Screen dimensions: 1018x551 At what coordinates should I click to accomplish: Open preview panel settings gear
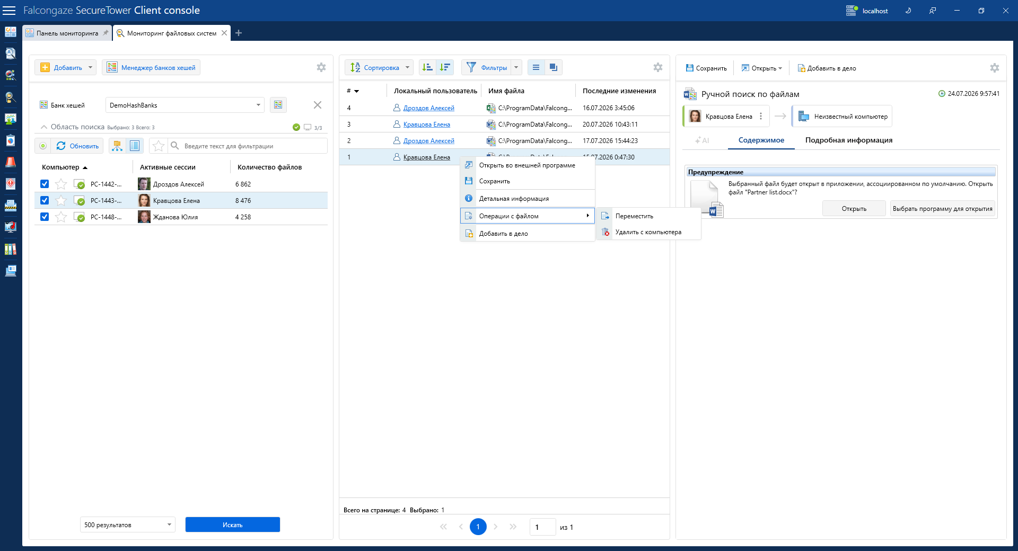pyautogui.click(x=995, y=68)
